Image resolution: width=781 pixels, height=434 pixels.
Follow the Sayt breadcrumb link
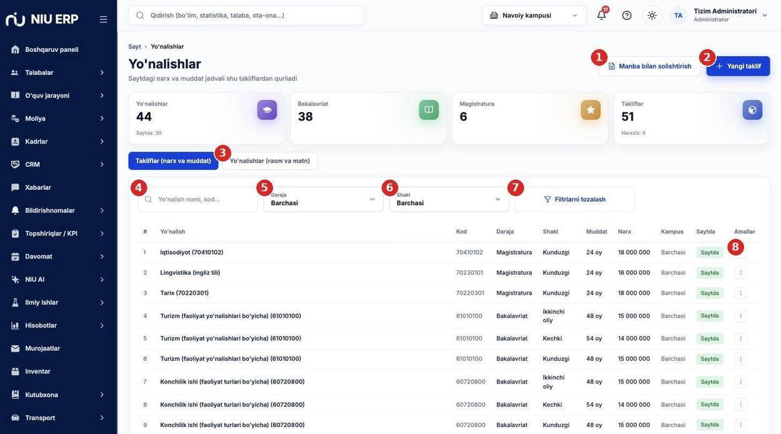click(134, 47)
